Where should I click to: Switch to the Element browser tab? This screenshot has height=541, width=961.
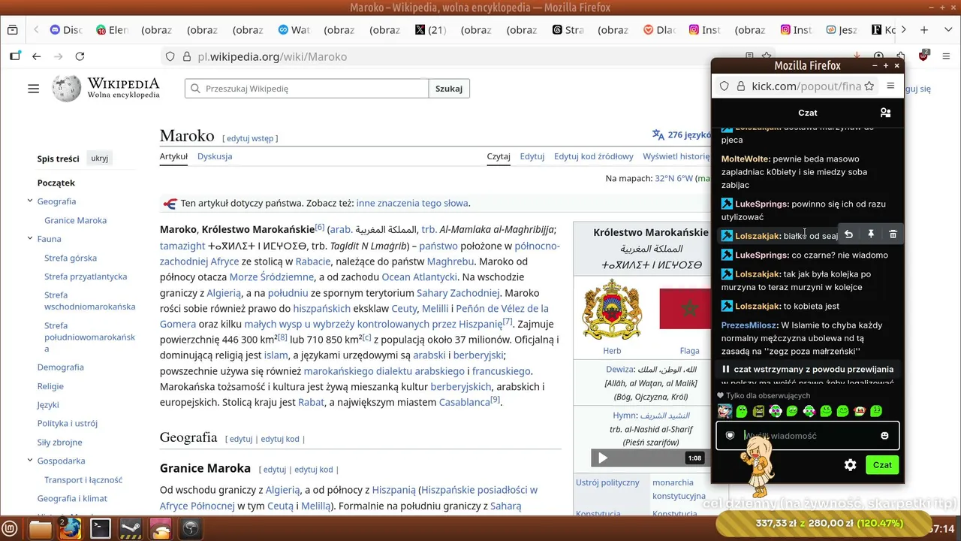[x=112, y=30]
